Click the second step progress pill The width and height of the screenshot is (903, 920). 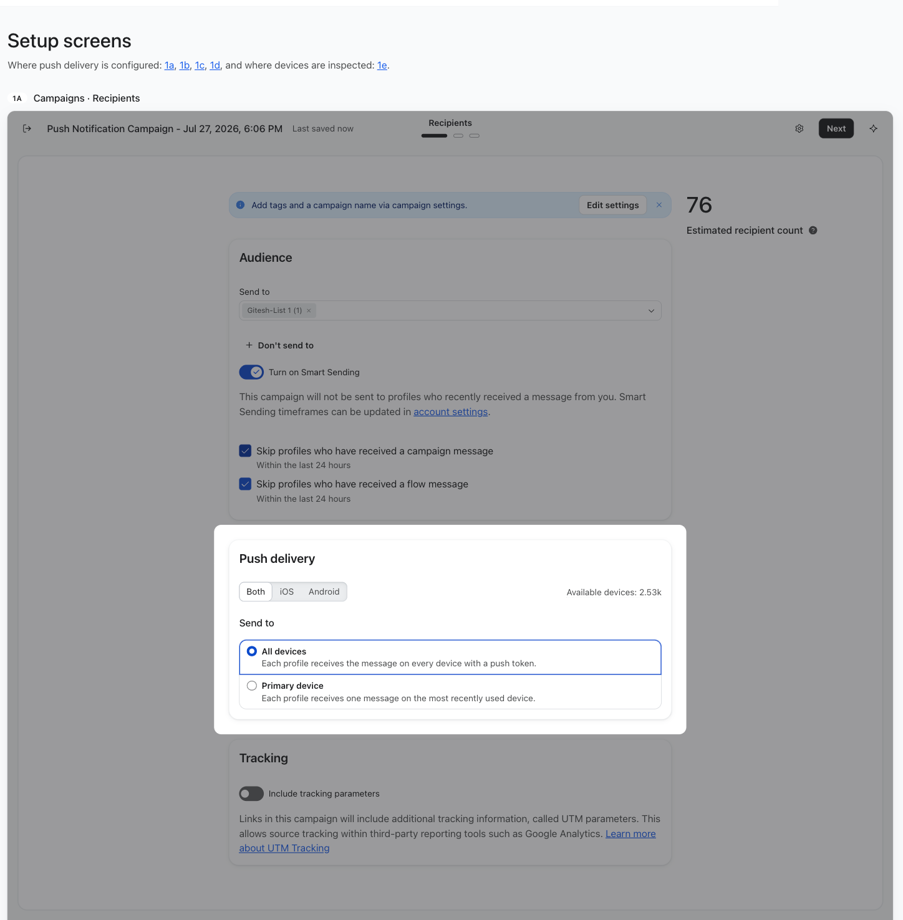coord(458,135)
